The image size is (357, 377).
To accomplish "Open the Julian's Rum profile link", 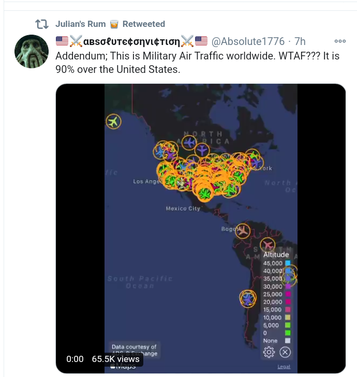I will (80, 24).
